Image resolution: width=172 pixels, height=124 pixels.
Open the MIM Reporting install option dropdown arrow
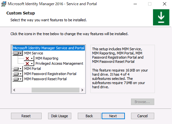32,58
